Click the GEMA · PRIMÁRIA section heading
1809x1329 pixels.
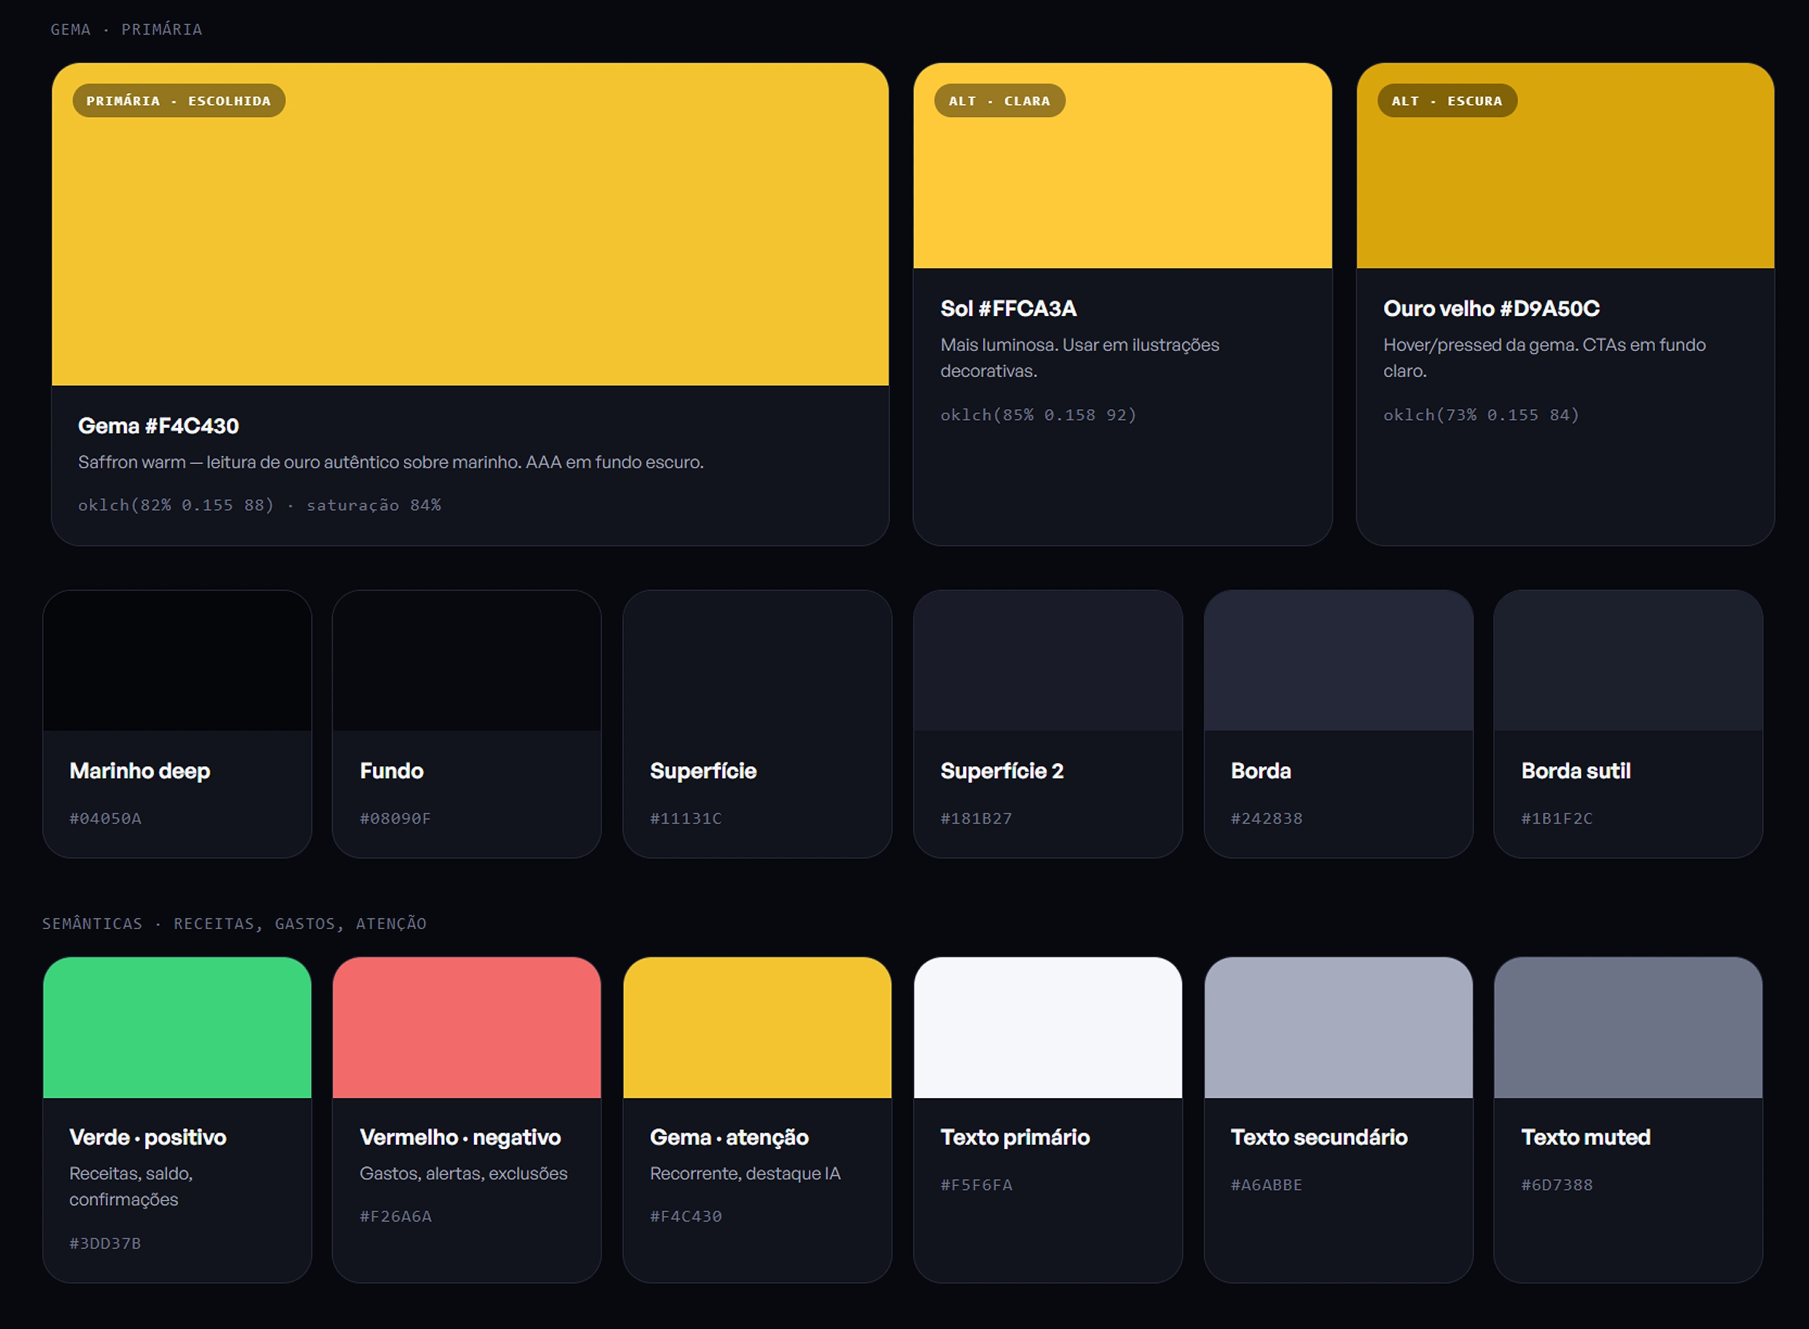tap(127, 30)
